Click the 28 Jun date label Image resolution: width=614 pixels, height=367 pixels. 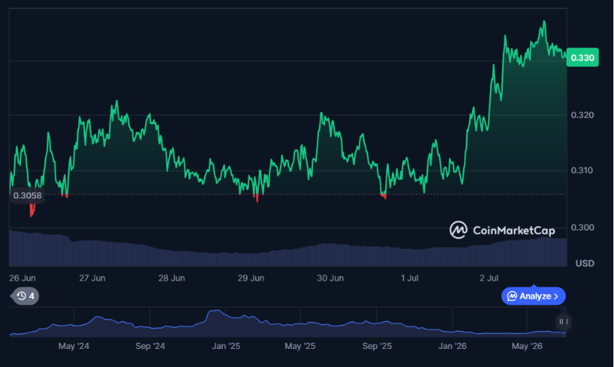click(x=172, y=278)
